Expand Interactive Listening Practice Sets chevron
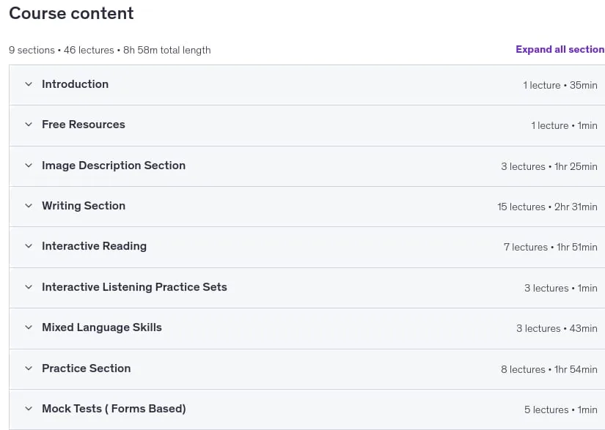Image resolution: width=605 pixels, height=430 pixels. point(29,287)
